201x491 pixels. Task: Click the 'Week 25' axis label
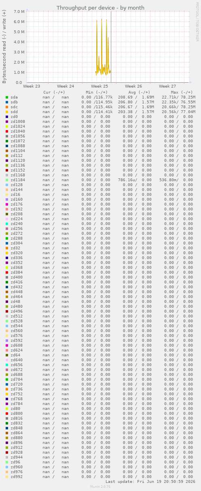pyautogui.click(x=99, y=86)
